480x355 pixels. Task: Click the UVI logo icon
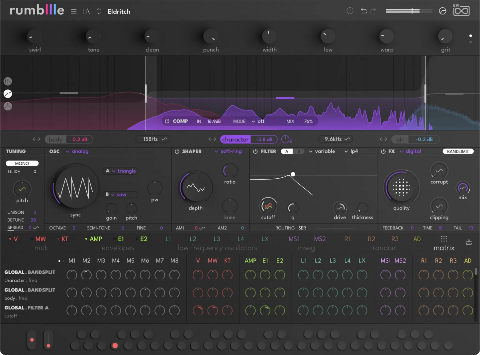pyautogui.click(x=461, y=10)
